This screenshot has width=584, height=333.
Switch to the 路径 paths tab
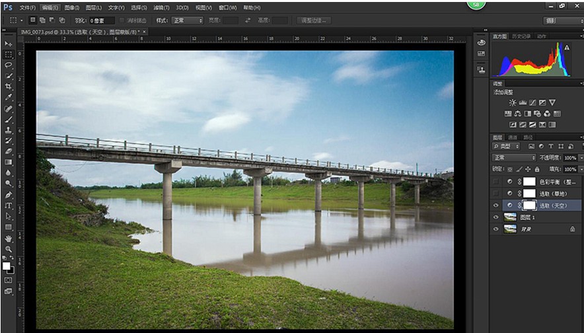[x=528, y=137]
